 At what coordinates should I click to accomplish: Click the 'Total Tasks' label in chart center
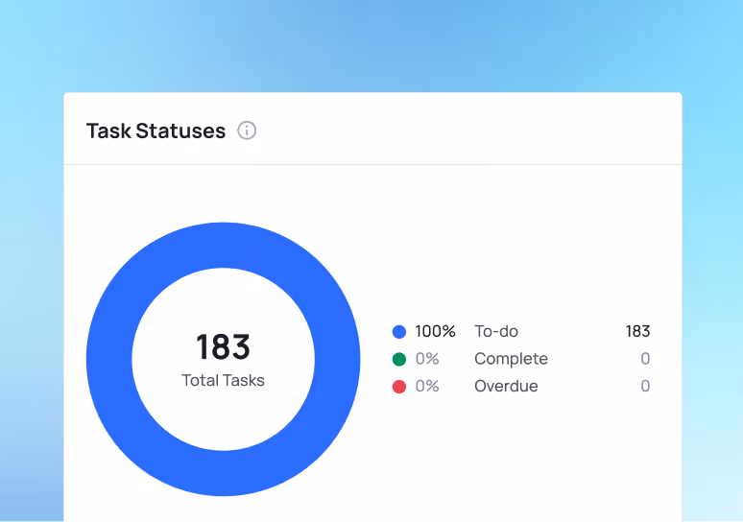pyautogui.click(x=223, y=380)
